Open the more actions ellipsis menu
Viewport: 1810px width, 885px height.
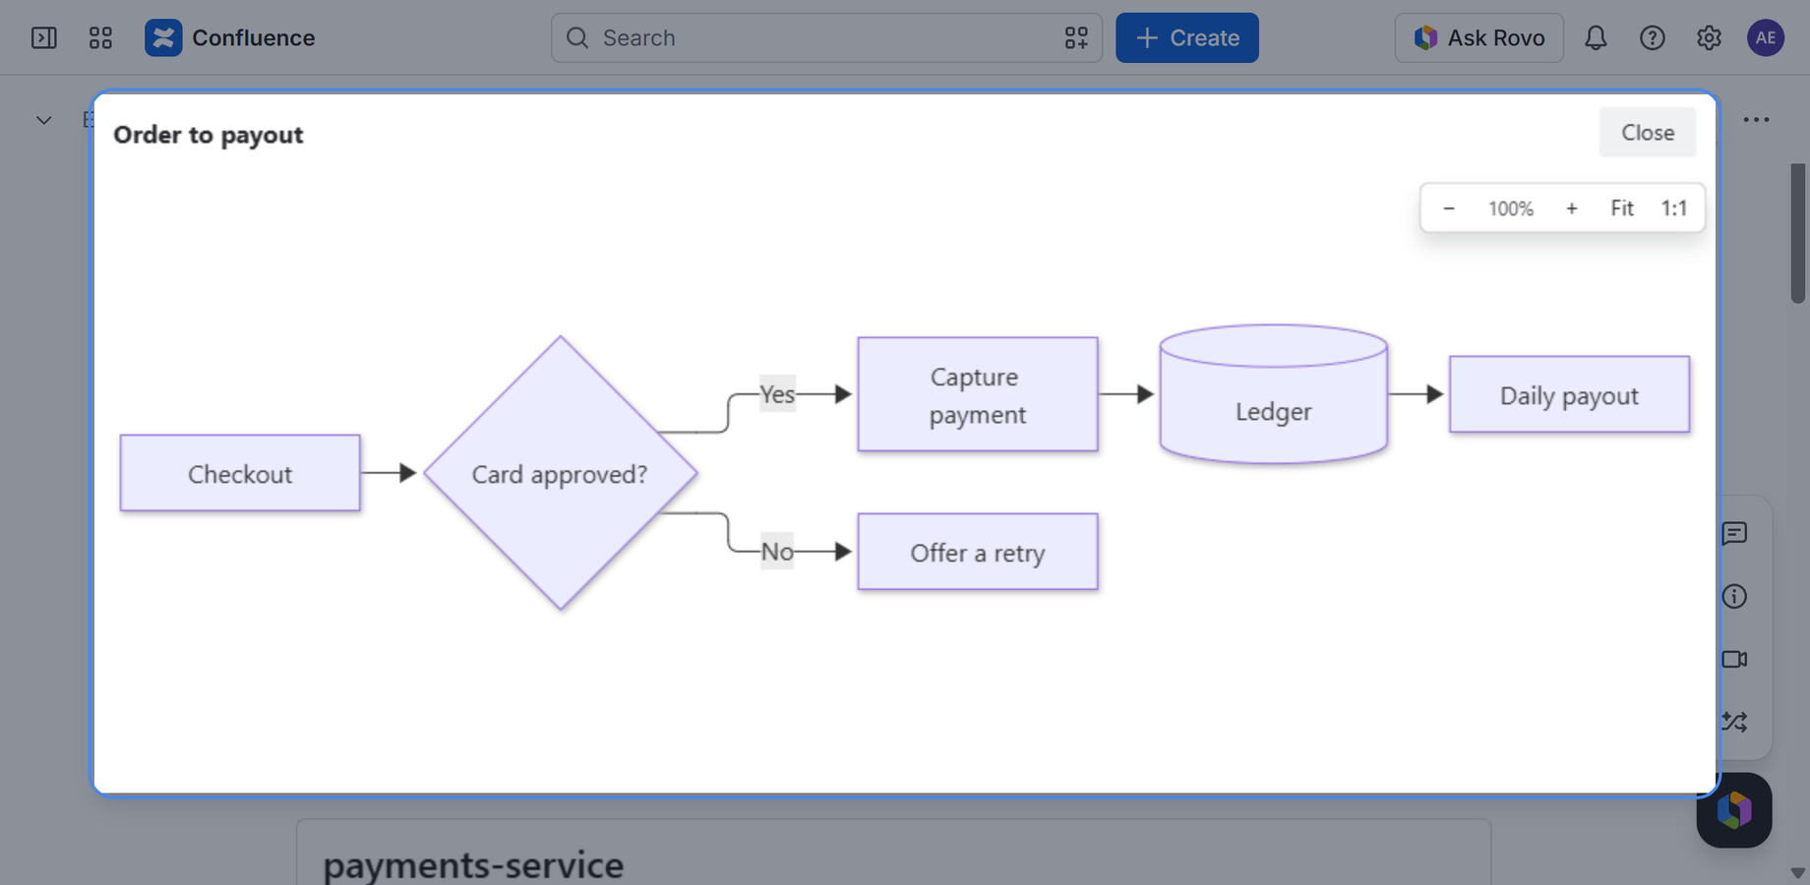(1756, 120)
